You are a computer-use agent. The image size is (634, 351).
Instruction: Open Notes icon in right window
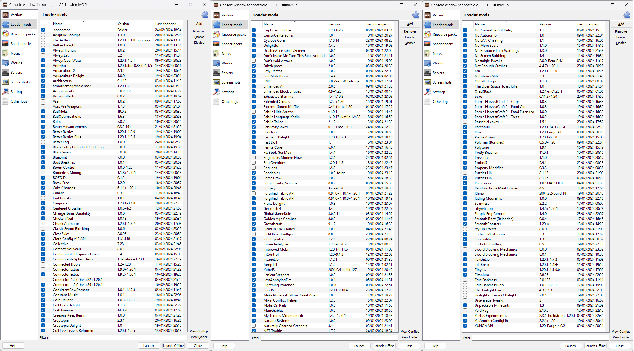(427, 54)
